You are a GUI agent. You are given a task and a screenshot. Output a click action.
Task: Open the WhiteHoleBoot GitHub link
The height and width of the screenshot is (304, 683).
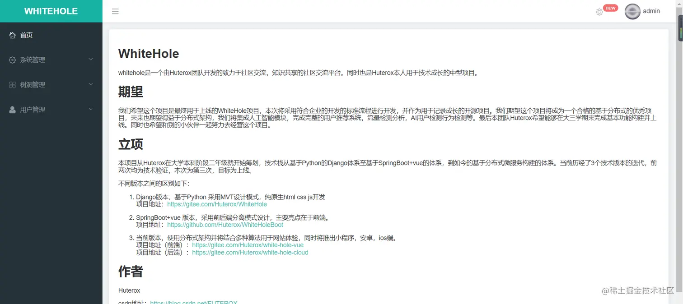pos(225,225)
